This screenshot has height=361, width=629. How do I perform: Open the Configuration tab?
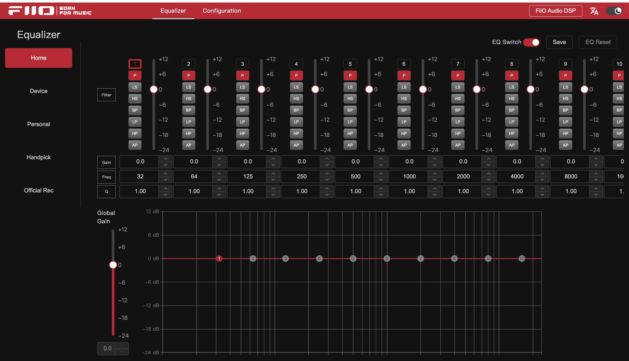[x=222, y=11]
